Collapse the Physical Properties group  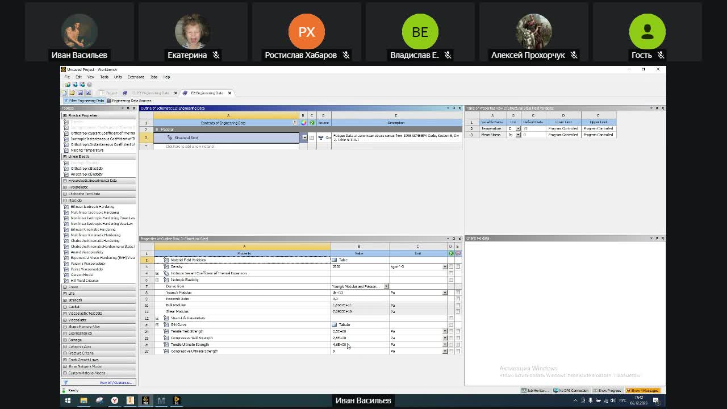pos(65,115)
